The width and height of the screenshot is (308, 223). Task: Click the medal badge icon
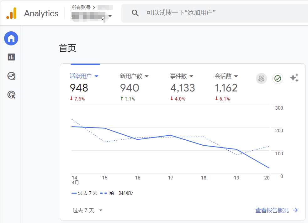261,79
